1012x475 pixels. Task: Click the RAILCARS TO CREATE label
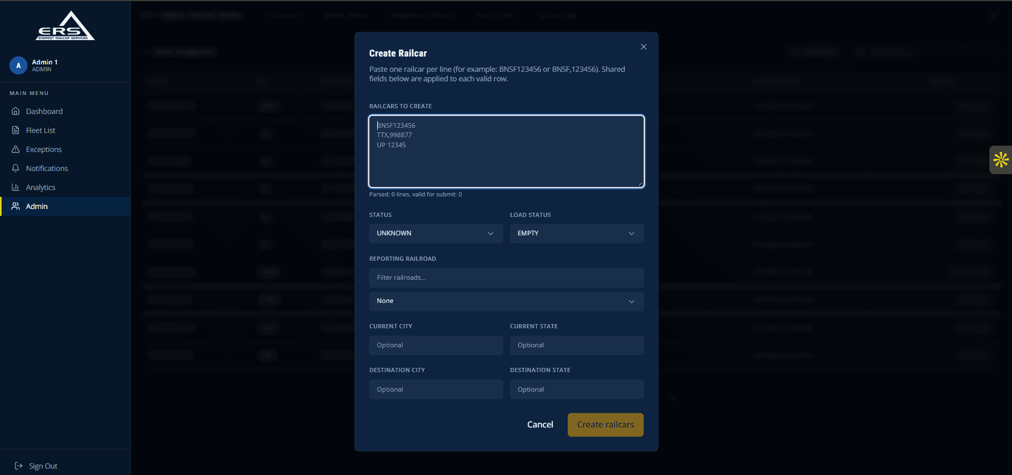(x=400, y=106)
